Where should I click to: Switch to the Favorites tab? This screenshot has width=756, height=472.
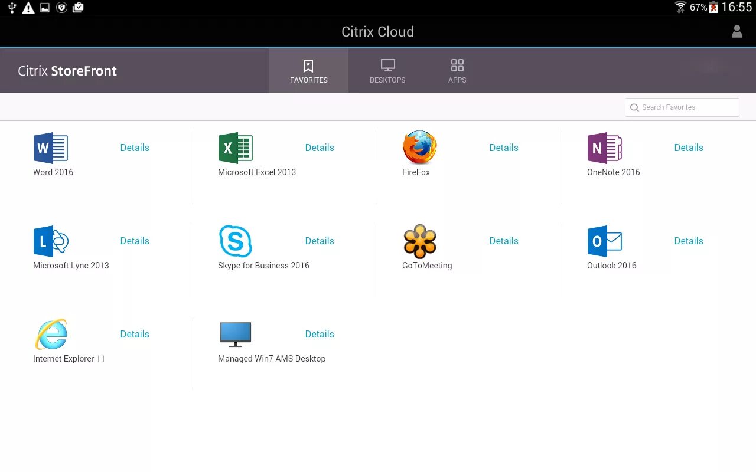pyautogui.click(x=308, y=71)
